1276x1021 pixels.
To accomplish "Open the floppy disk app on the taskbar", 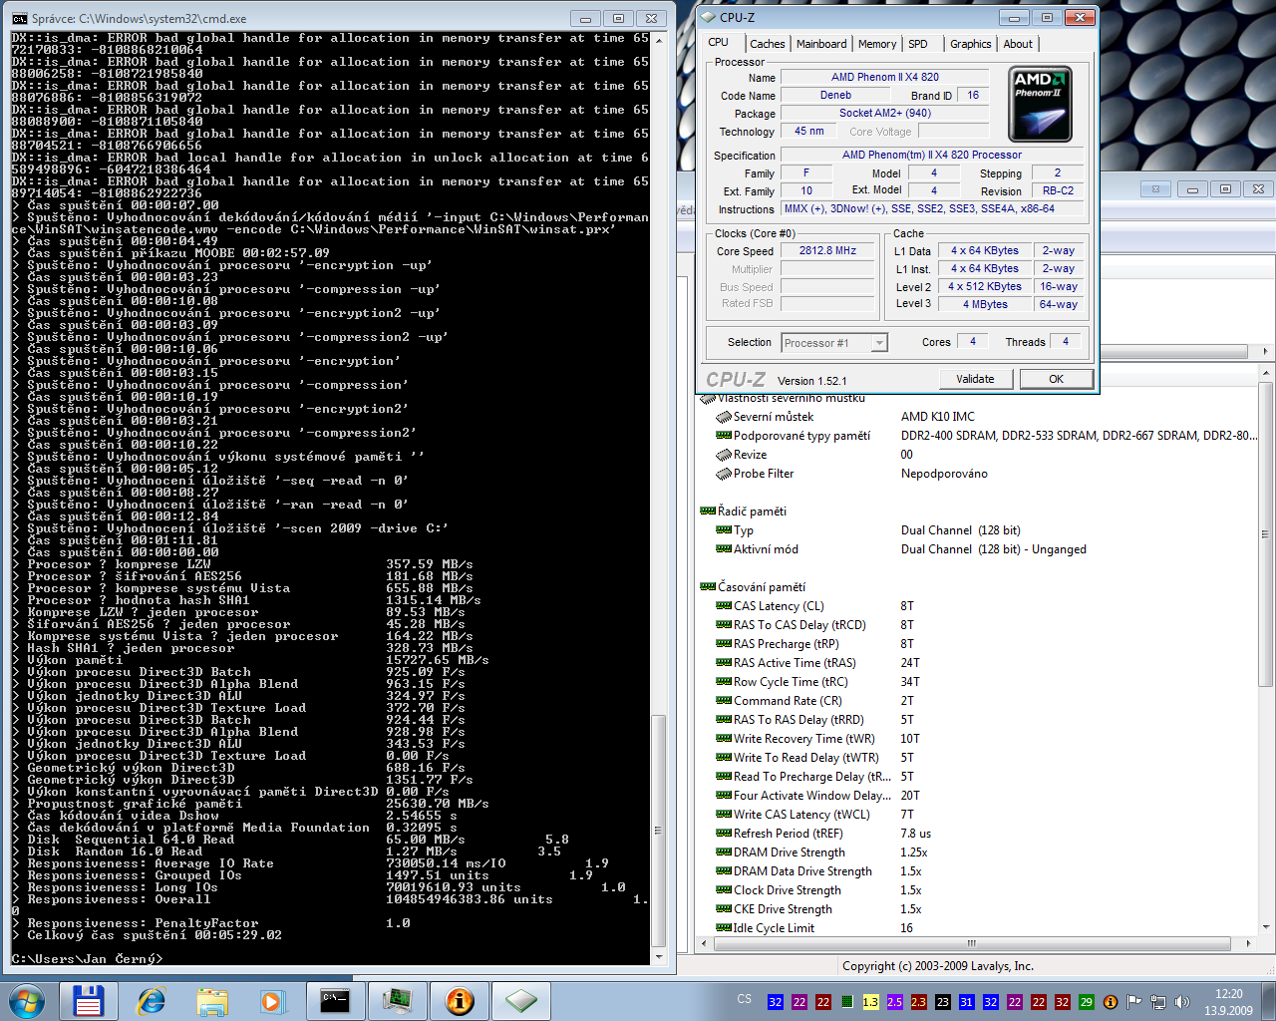I will pyautogui.click(x=89, y=1000).
